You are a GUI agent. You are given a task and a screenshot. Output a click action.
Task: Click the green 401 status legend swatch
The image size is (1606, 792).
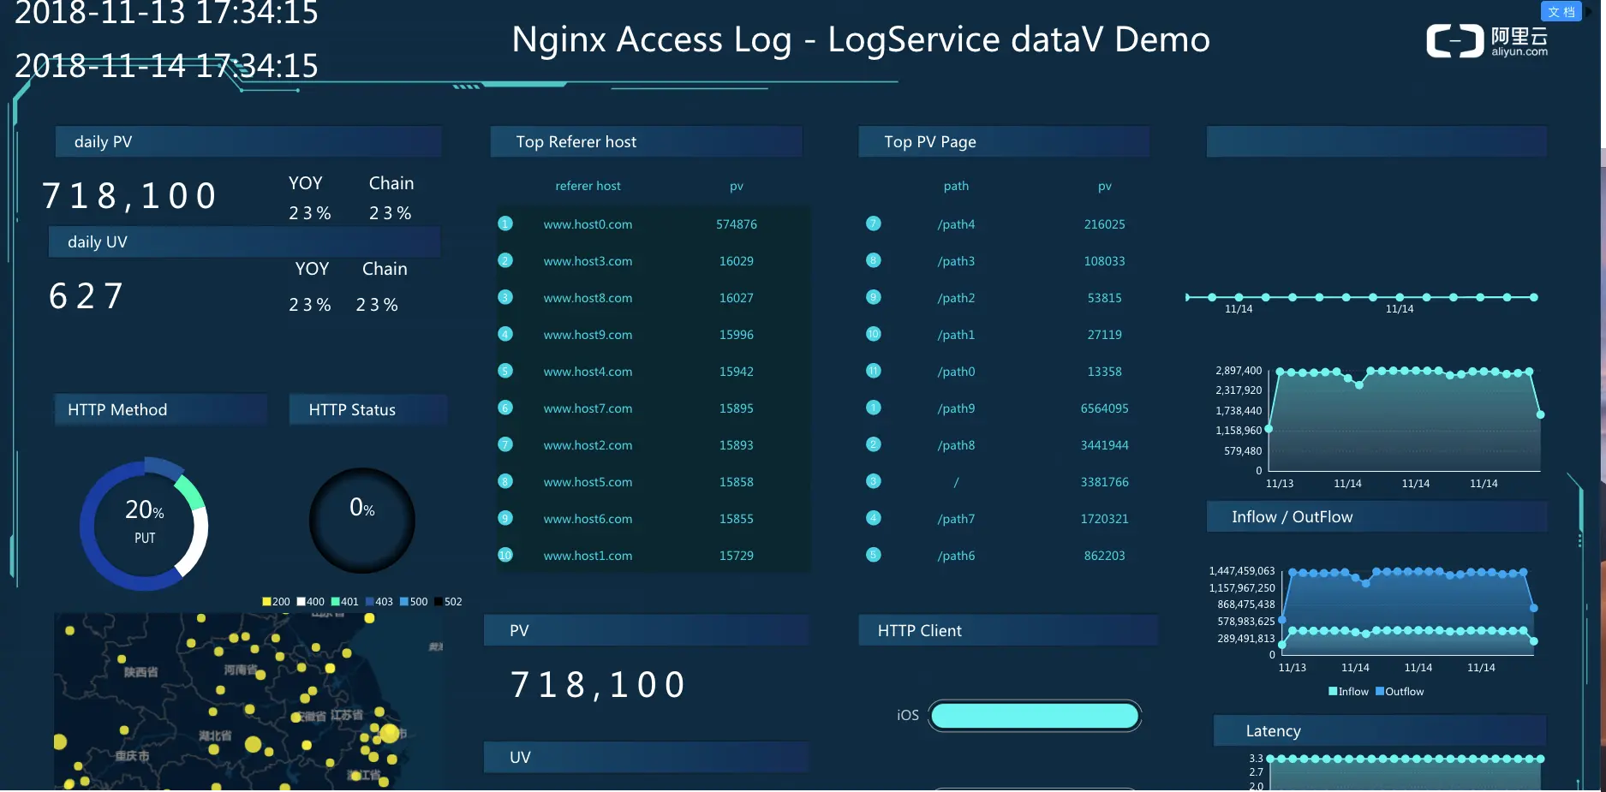(x=336, y=602)
